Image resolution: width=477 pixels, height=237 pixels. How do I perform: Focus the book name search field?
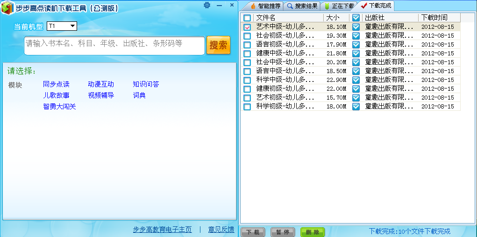coord(114,46)
